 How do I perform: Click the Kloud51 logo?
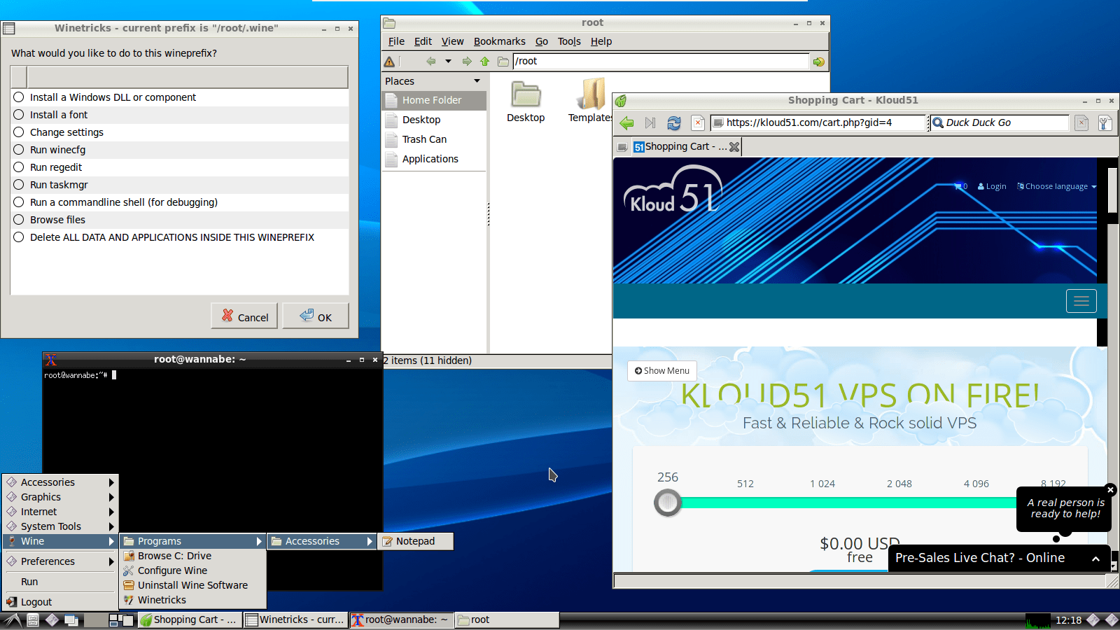[x=672, y=189]
